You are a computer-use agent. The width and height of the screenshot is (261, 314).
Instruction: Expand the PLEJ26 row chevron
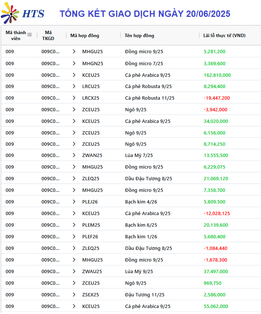click(x=74, y=202)
